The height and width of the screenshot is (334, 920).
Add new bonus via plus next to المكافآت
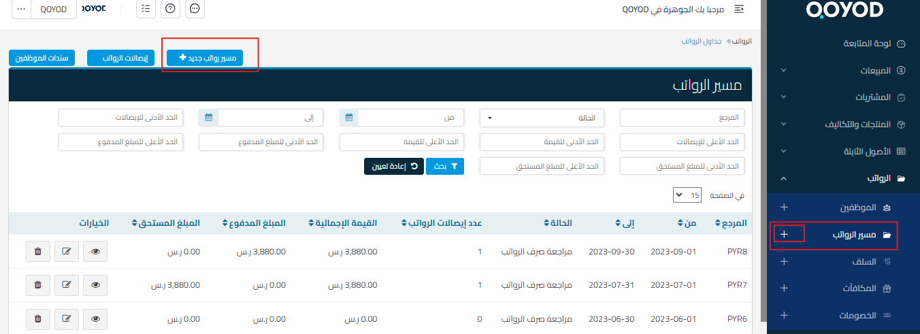(x=784, y=288)
